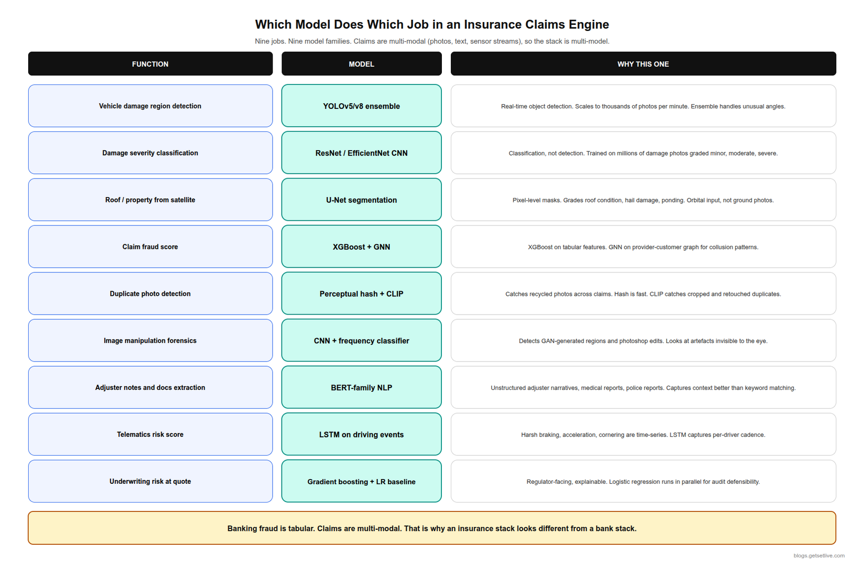Select the Claim fraud score box
The image size is (865, 564).
click(x=150, y=247)
